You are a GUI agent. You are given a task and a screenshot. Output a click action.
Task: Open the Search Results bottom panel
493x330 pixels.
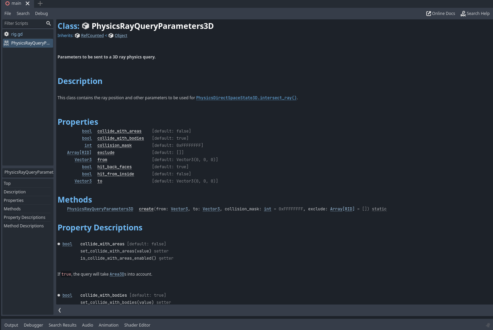63,325
